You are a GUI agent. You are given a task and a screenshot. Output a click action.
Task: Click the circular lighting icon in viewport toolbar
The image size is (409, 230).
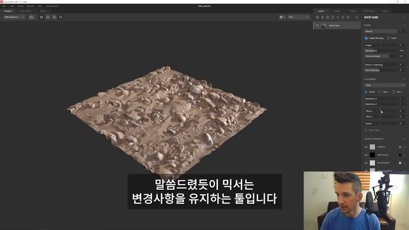61,17
